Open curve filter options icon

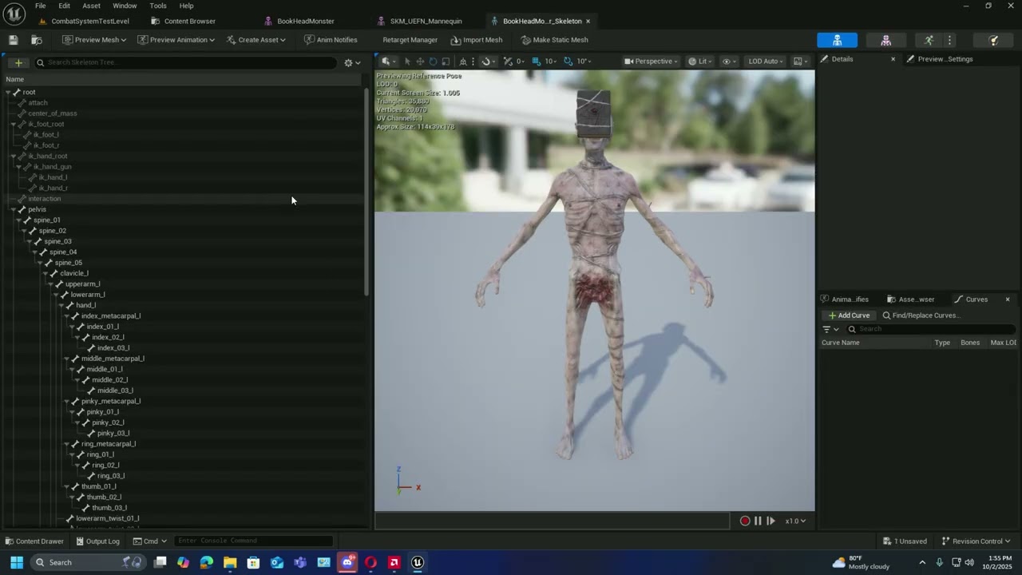pyautogui.click(x=830, y=329)
